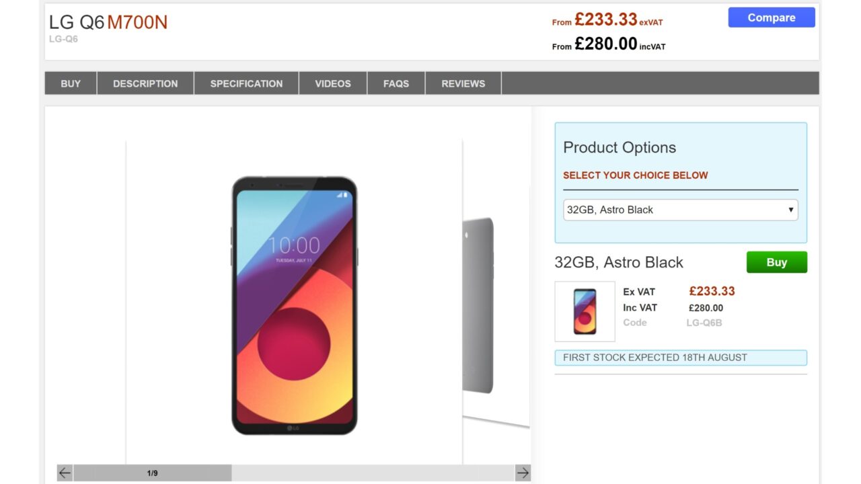
Task: Show the REVIEWS tab
Action: point(463,83)
